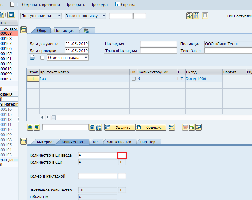
Task: Tick the OK checkbox for the Роза row
Action: pos(134,78)
